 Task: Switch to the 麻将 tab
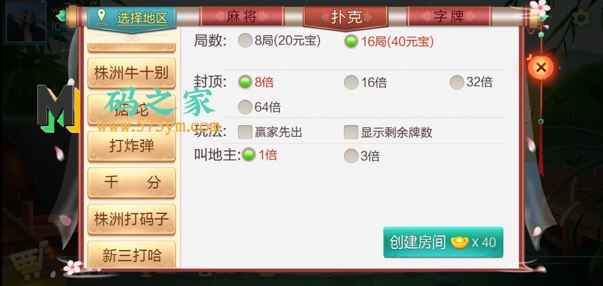[x=241, y=16]
